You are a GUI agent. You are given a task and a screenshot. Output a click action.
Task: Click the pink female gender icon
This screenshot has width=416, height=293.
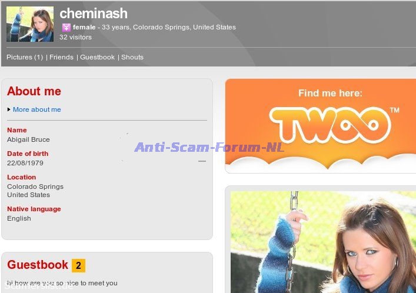click(x=66, y=27)
